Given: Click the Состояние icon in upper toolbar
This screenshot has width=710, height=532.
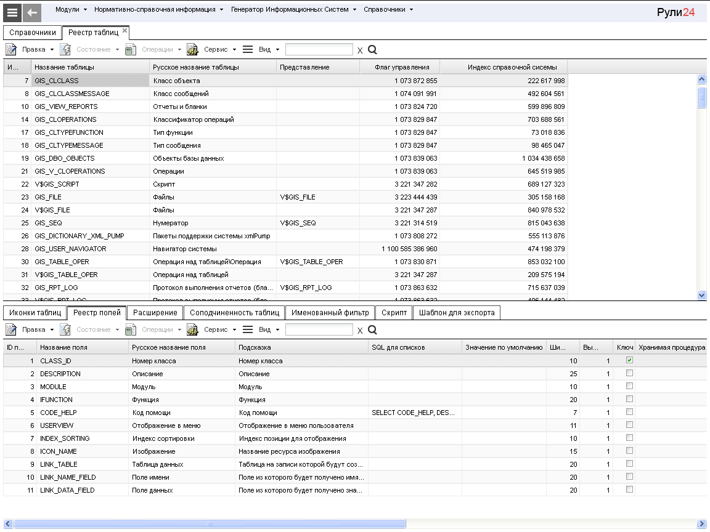Looking at the screenshot, I should pyautogui.click(x=65, y=49).
